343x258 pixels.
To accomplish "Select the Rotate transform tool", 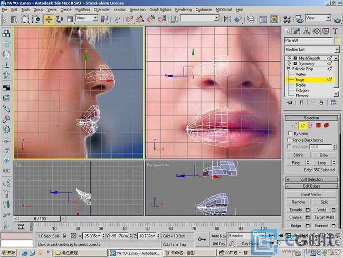I will 59,20.
